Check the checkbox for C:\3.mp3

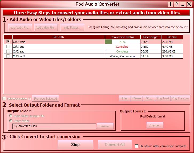(x=8, y=56)
